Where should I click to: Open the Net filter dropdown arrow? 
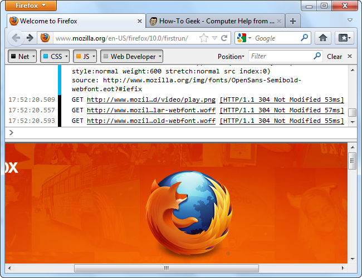coord(34,56)
